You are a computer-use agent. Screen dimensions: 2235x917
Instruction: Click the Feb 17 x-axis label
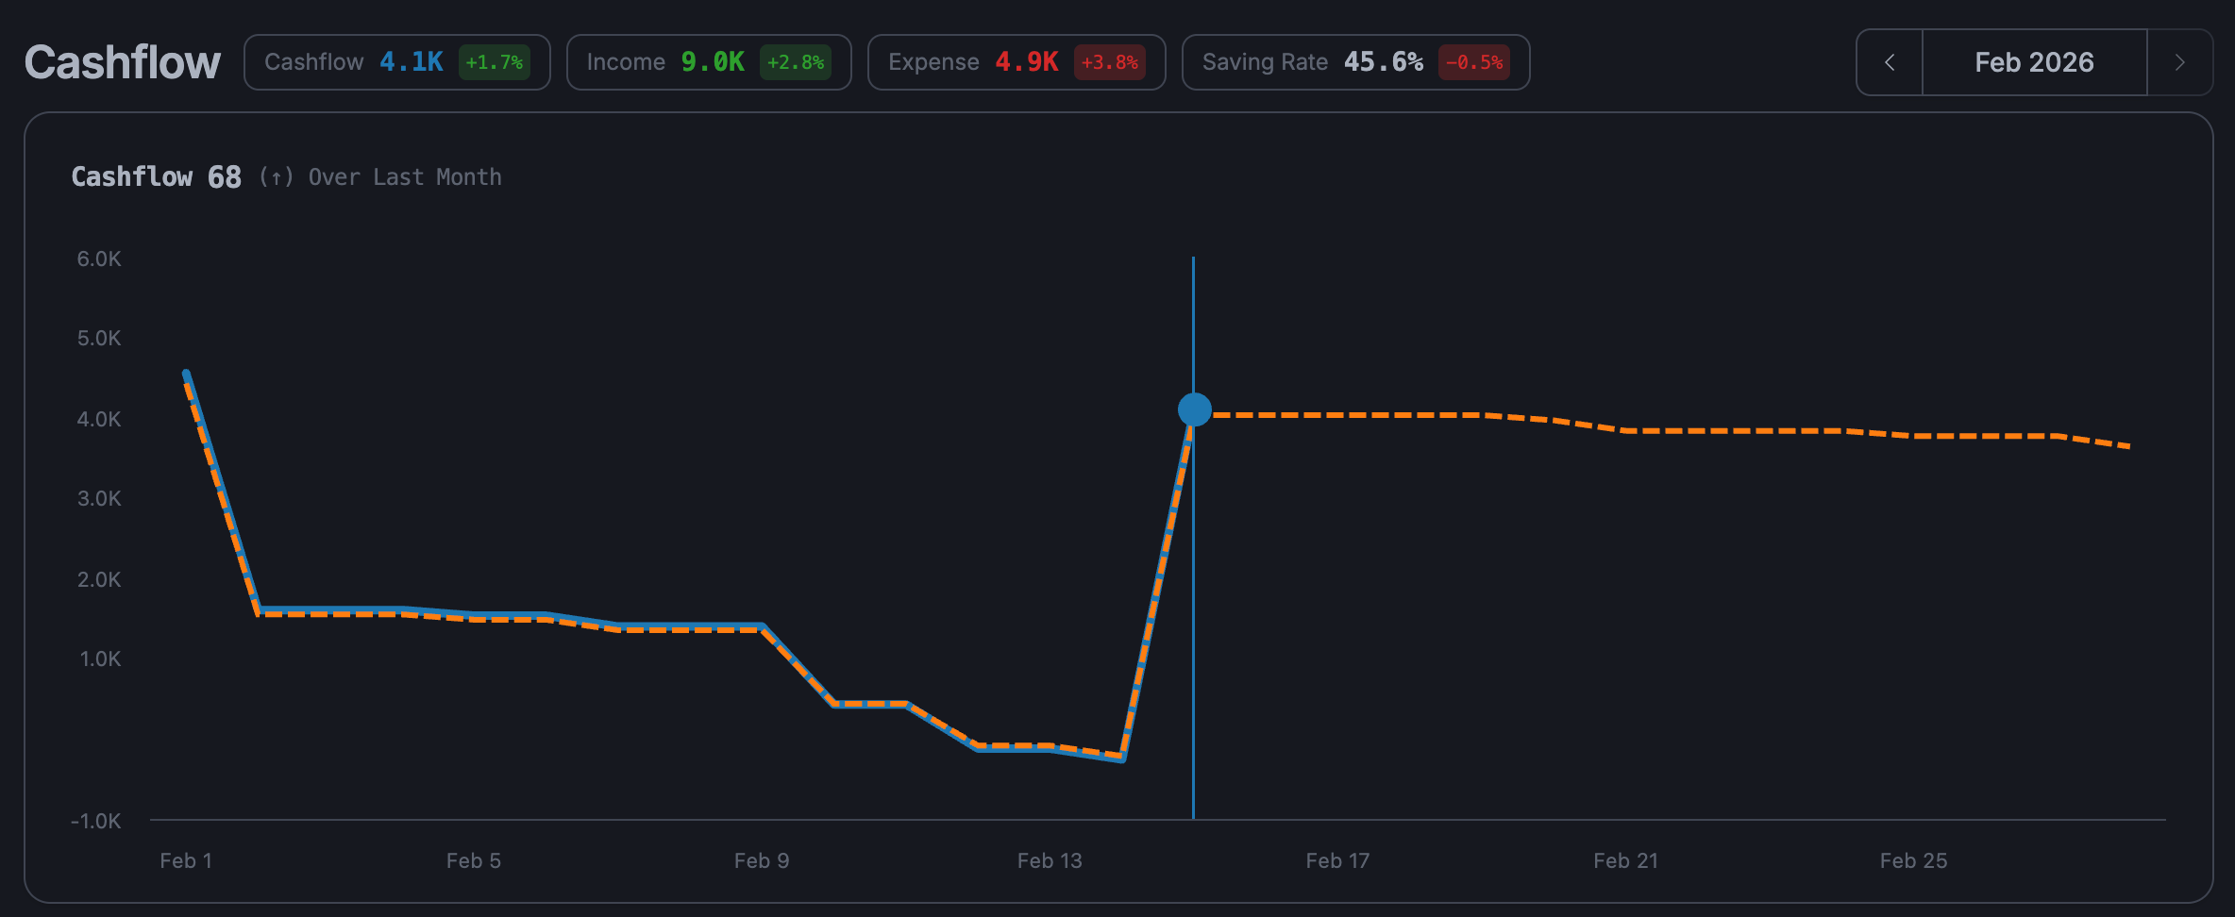pos(1336,860)
